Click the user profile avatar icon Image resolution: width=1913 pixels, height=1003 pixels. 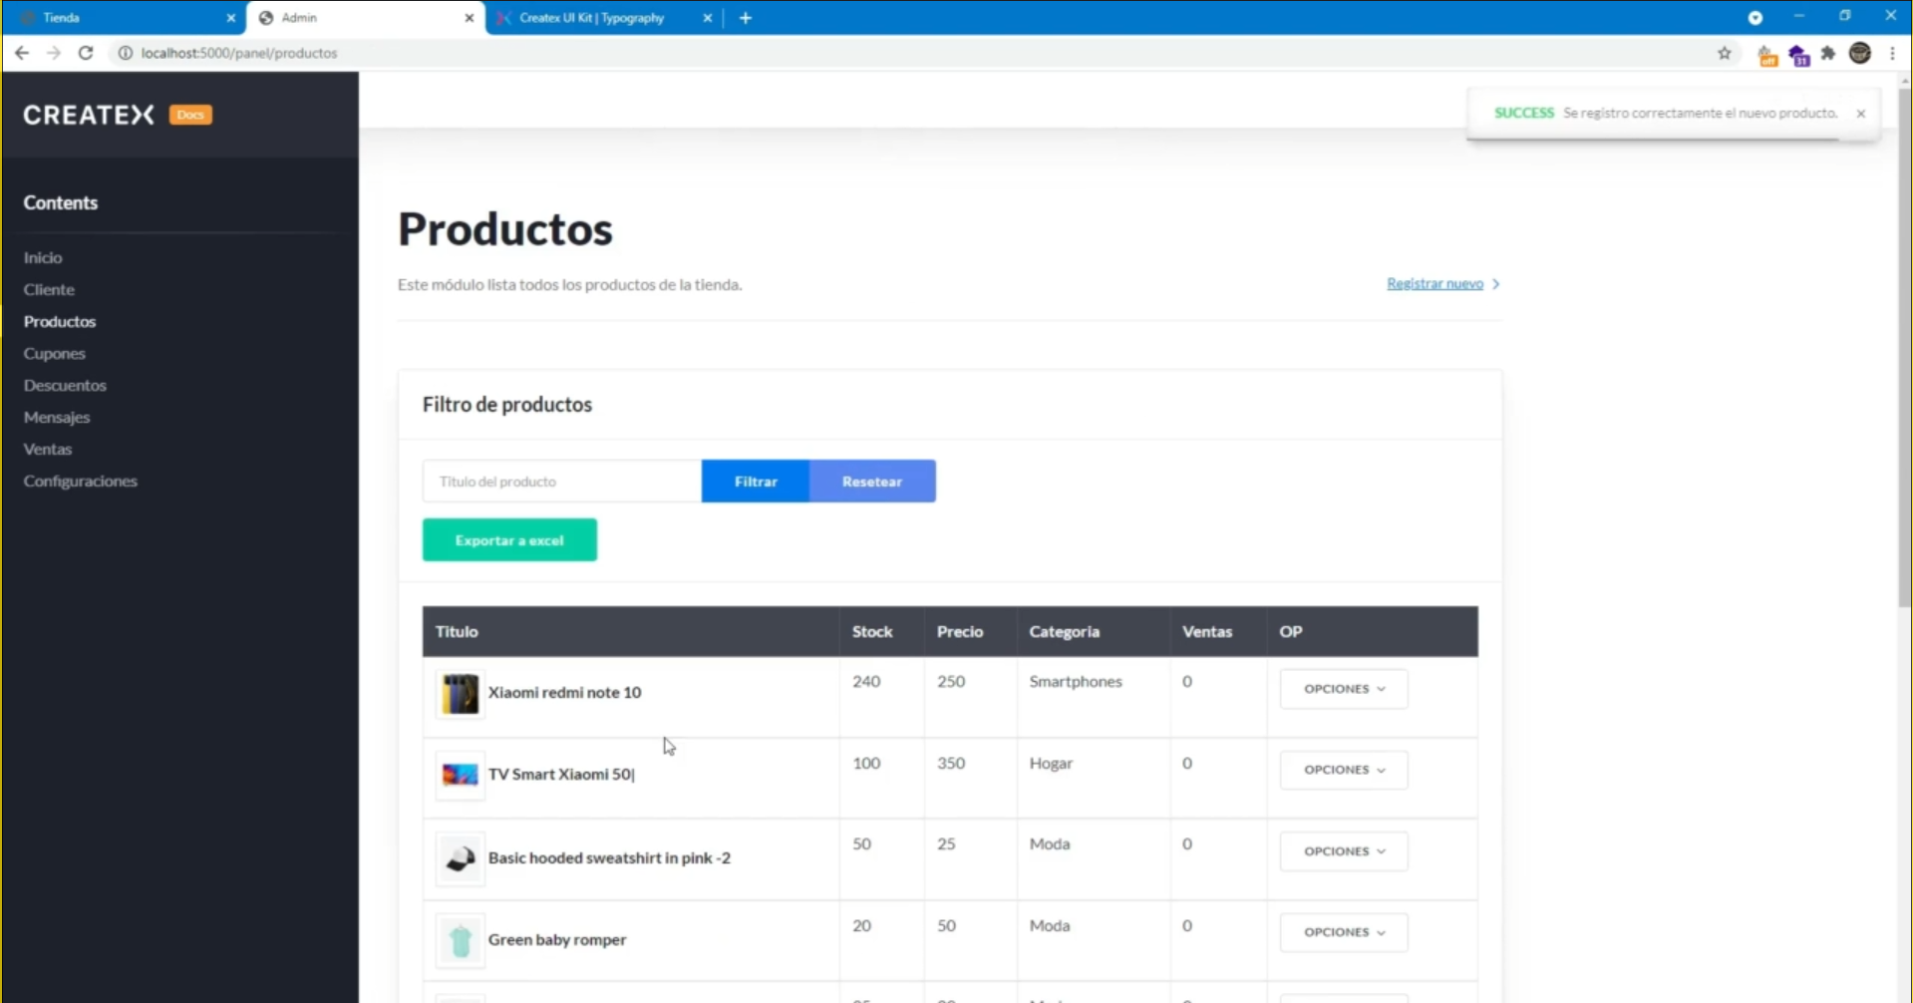tap(1859, 53)
